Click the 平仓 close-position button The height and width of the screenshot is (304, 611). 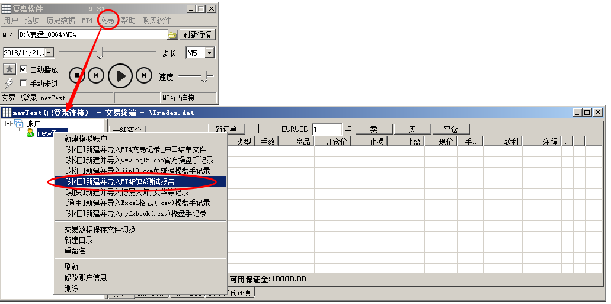pos(450,129)
